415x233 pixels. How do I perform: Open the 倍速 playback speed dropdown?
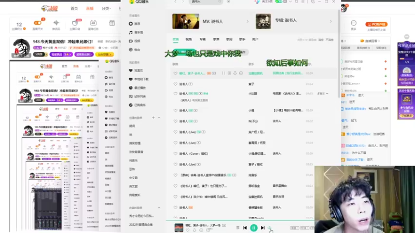(295, 228)
